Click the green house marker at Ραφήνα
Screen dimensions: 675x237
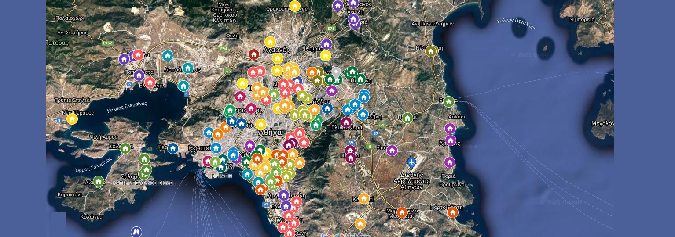(x=448, y=102)
